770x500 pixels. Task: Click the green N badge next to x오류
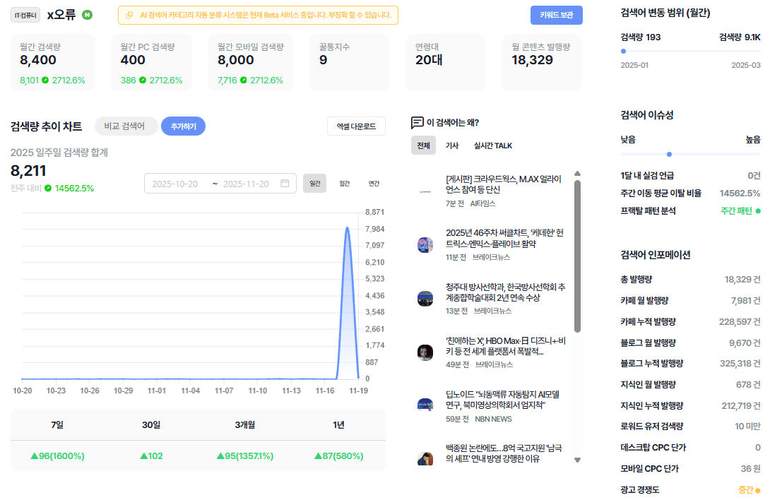[87, 16]
